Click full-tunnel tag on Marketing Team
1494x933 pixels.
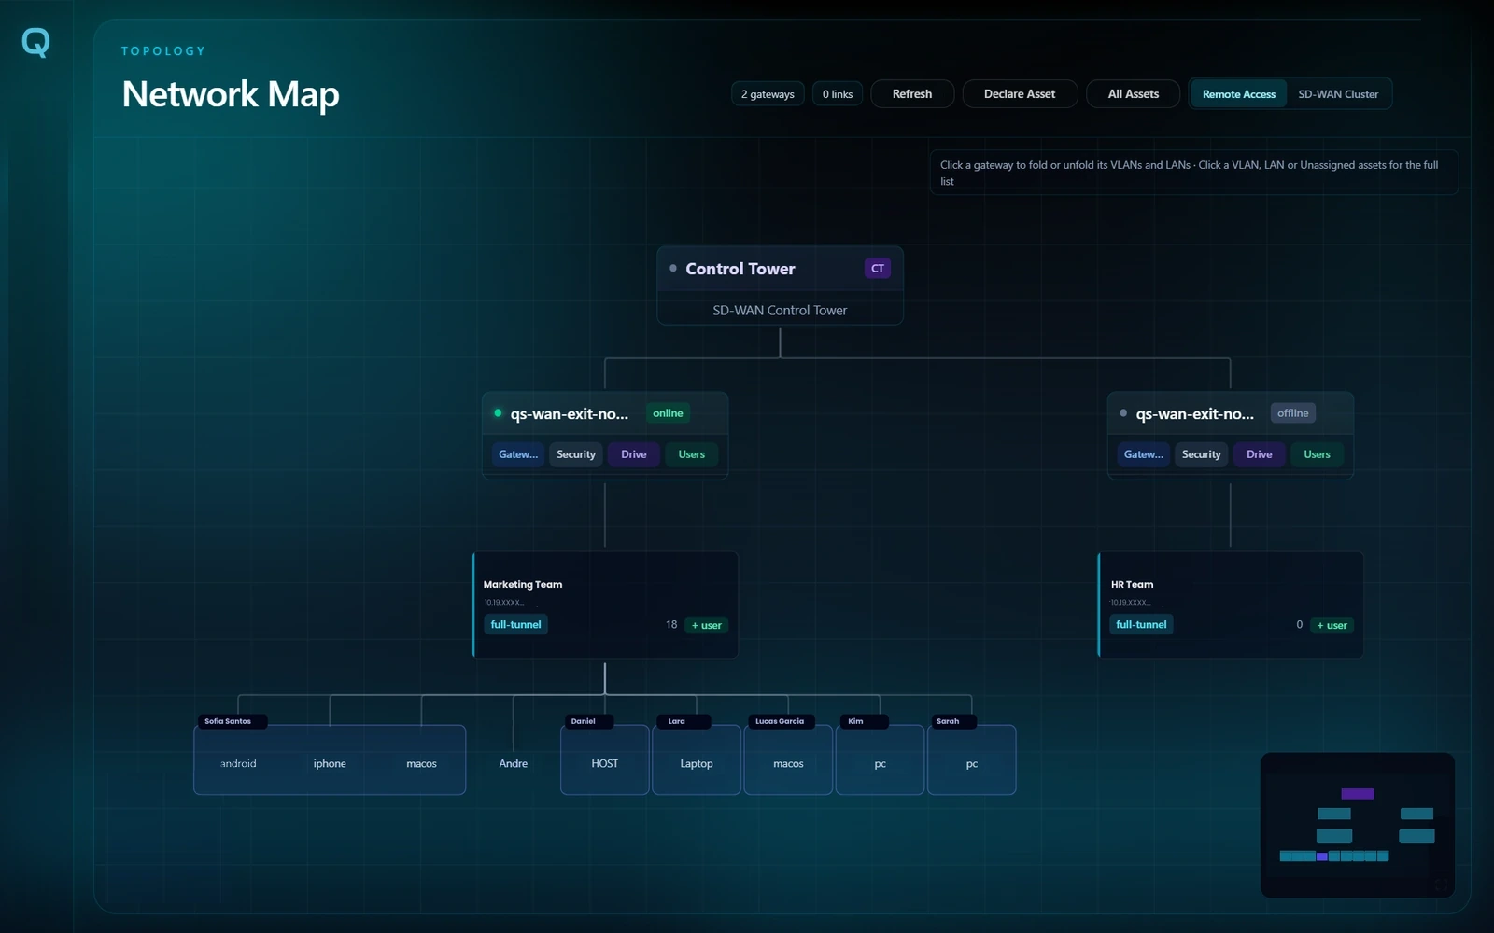(515, 625)
